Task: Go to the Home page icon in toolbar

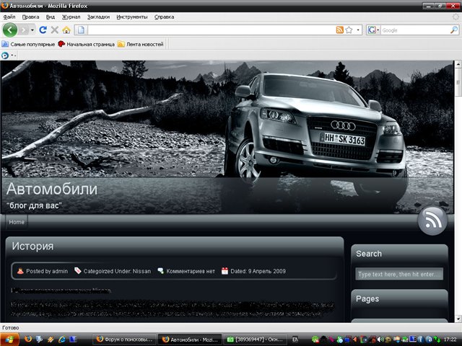Action: tap(66, 30)
